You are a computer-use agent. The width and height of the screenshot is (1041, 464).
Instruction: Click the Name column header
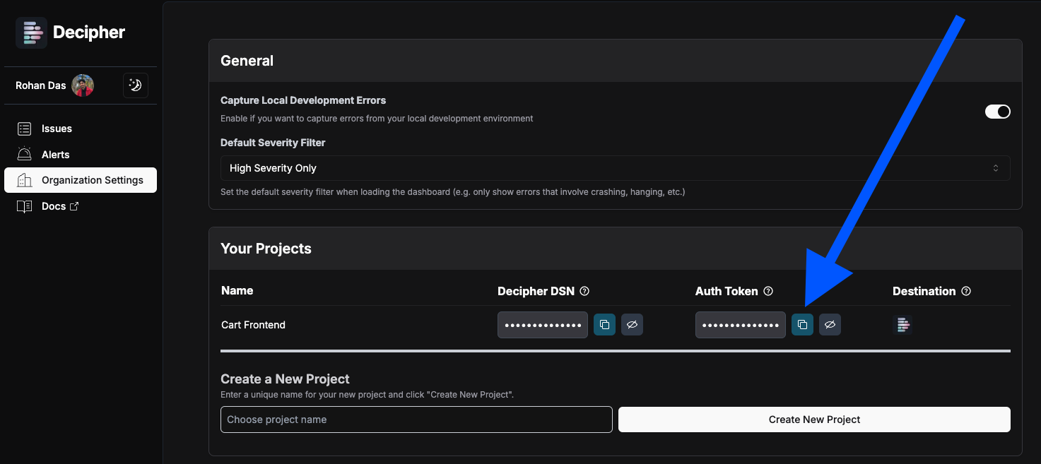click(x=237, y=291)
